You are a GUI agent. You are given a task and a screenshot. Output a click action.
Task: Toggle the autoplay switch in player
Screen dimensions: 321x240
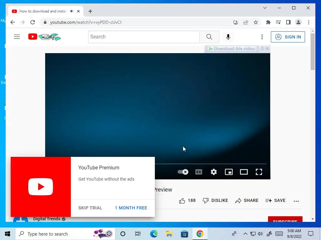pyautogui.click(x=183, y=172)
